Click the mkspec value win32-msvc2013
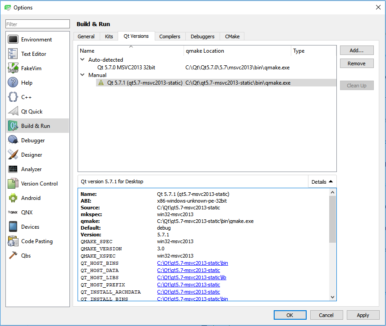 [175, 214]
